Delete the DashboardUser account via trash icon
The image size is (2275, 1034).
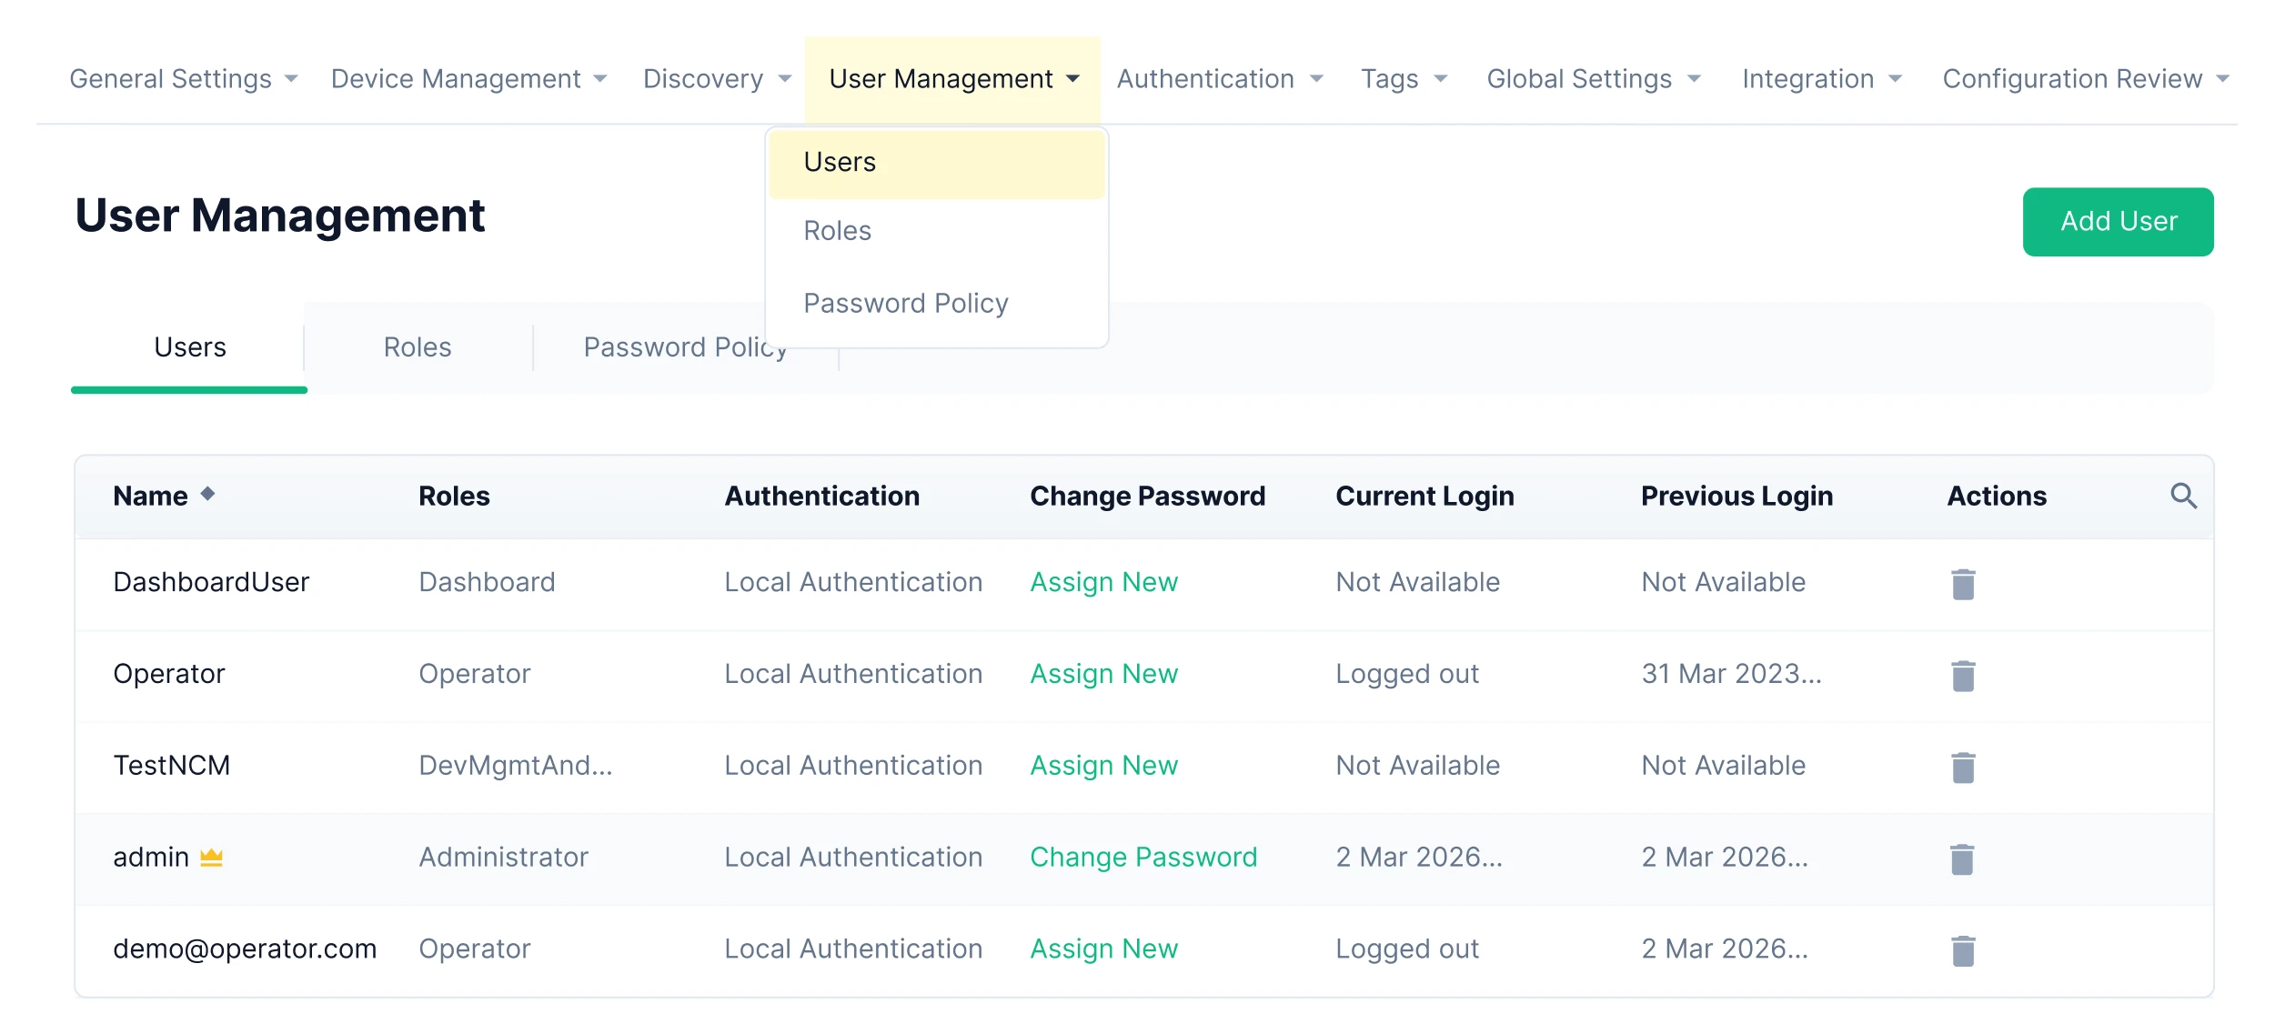pos(1962,583)
